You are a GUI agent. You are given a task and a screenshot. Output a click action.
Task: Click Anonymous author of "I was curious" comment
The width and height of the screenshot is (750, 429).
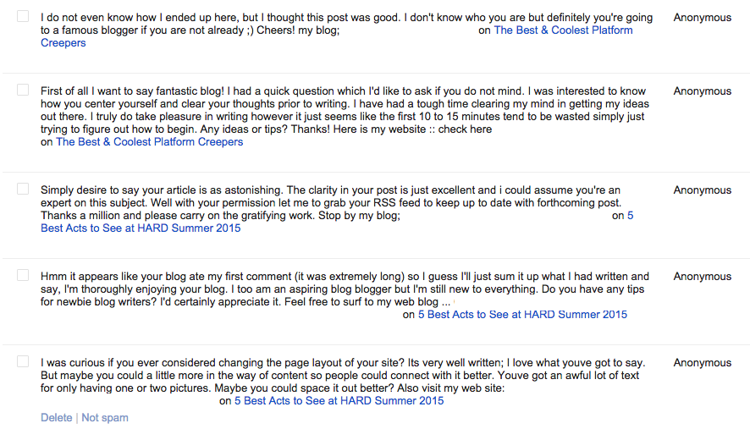[702, 363]
